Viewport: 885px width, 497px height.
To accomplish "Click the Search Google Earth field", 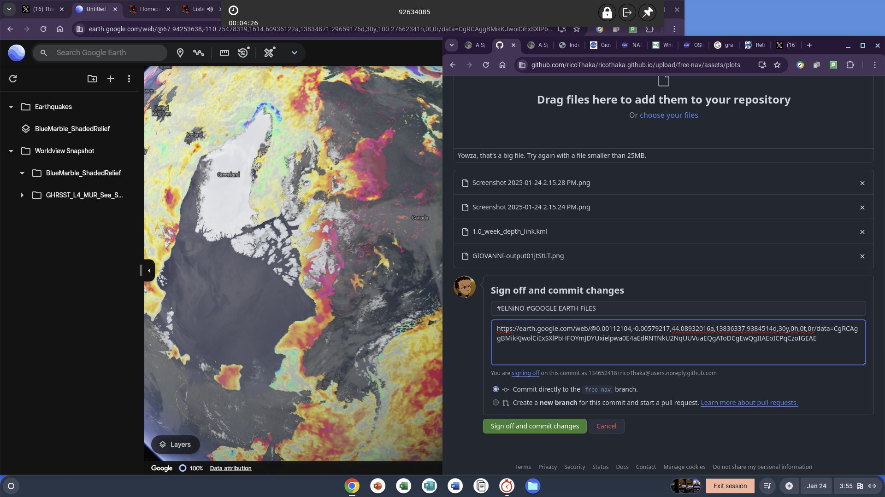I will 100,53.
